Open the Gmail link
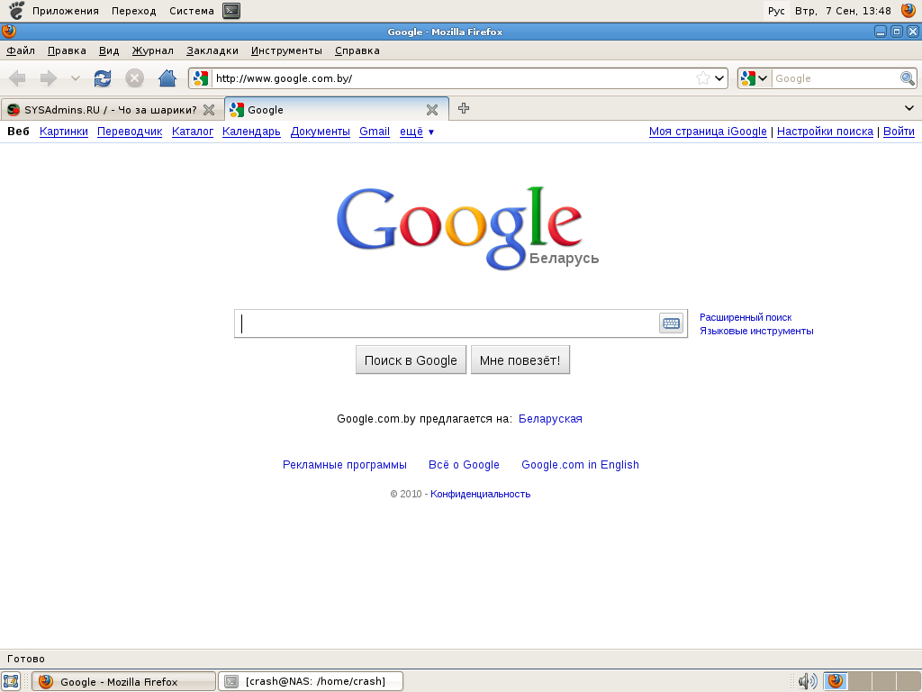This screenshot has width=922, height=692. (375, 132)
